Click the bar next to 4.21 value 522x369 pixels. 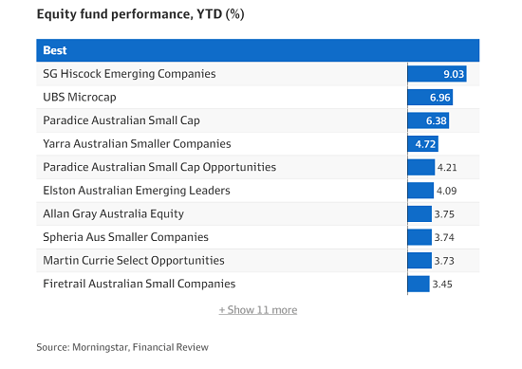[421, 167]
